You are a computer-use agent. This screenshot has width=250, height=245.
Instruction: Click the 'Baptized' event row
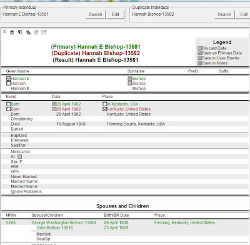click(x=125, y=136)
